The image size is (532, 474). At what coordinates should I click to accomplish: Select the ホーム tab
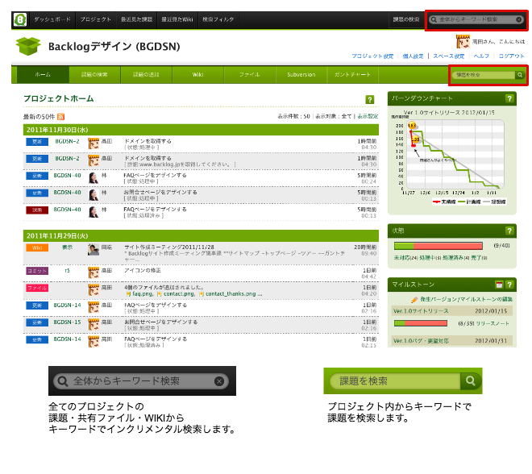(43, 75)
